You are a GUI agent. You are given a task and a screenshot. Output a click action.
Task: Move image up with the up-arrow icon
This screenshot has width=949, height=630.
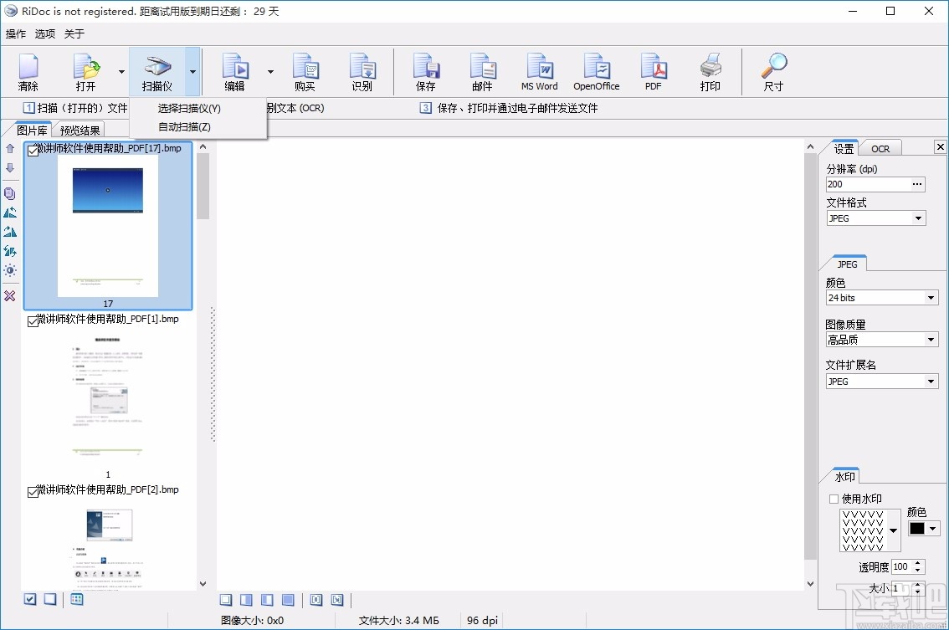(x=10, y=148)
